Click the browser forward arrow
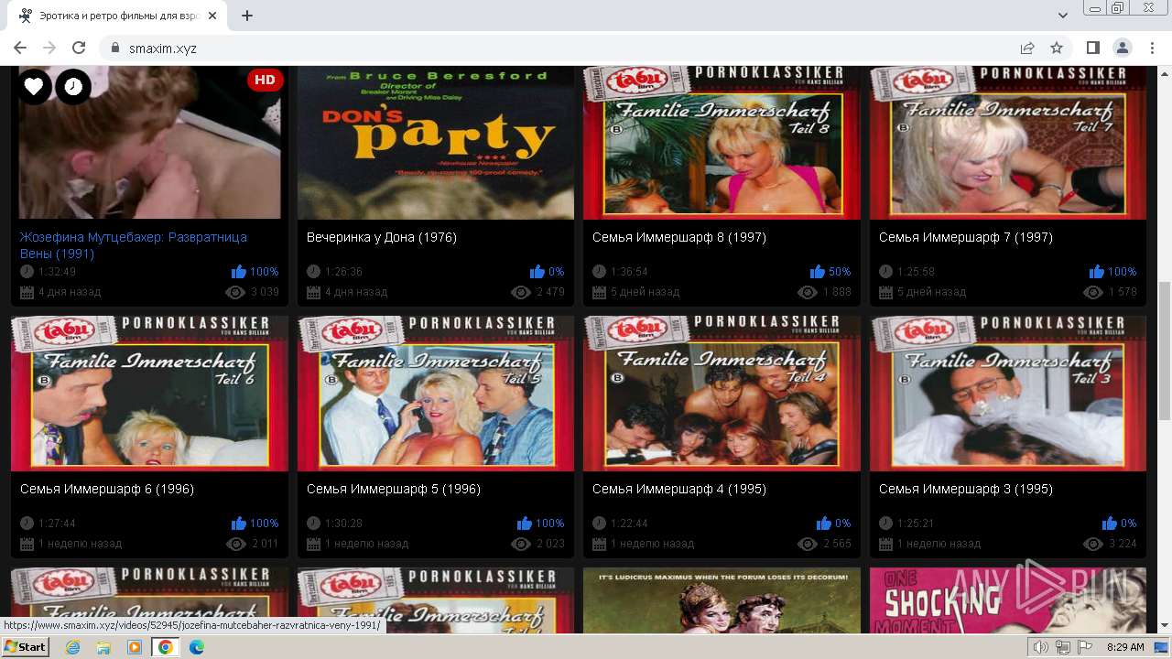The image size is (1172, 659). click(x=49, y=48)
